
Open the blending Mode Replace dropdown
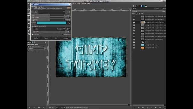[x=49, y=29]
